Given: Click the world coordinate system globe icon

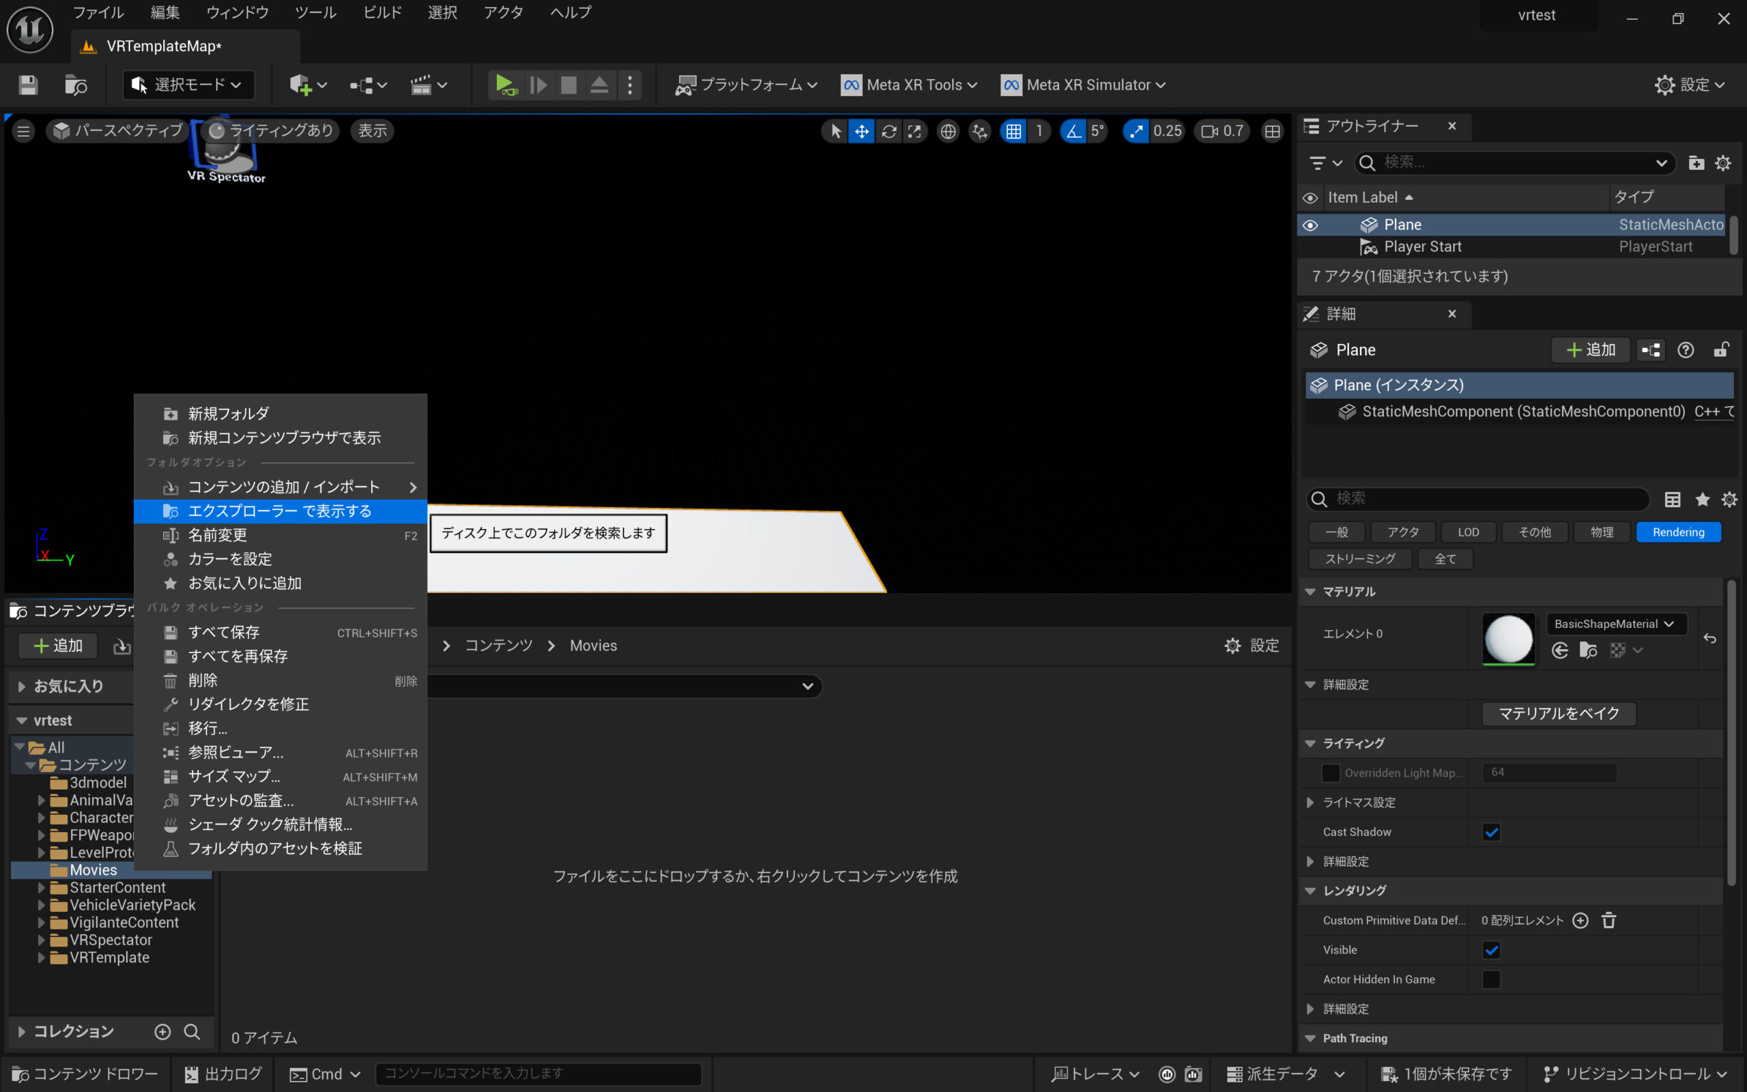Looking at the screenshot, I should (948, 132).
